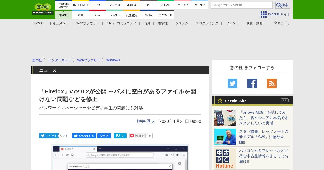The width and height of the screenshot is (324, 170).
Task: Open the arrows M05 article thumbnail
Action: pos(225,118)
